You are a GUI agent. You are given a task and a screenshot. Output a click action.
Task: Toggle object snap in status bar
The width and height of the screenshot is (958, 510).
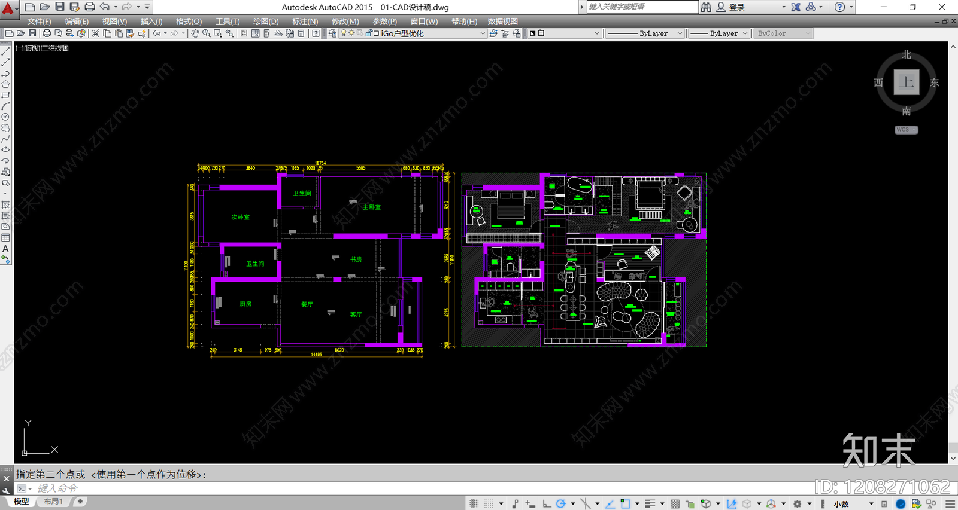tap(625, 504)
